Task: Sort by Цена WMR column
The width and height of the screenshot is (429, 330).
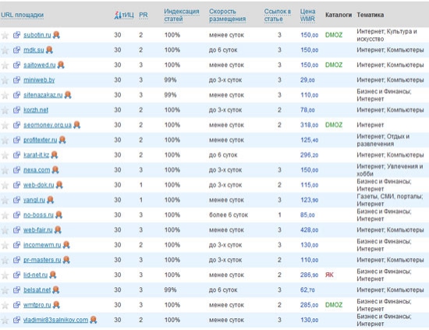Action: coord(307,16)
